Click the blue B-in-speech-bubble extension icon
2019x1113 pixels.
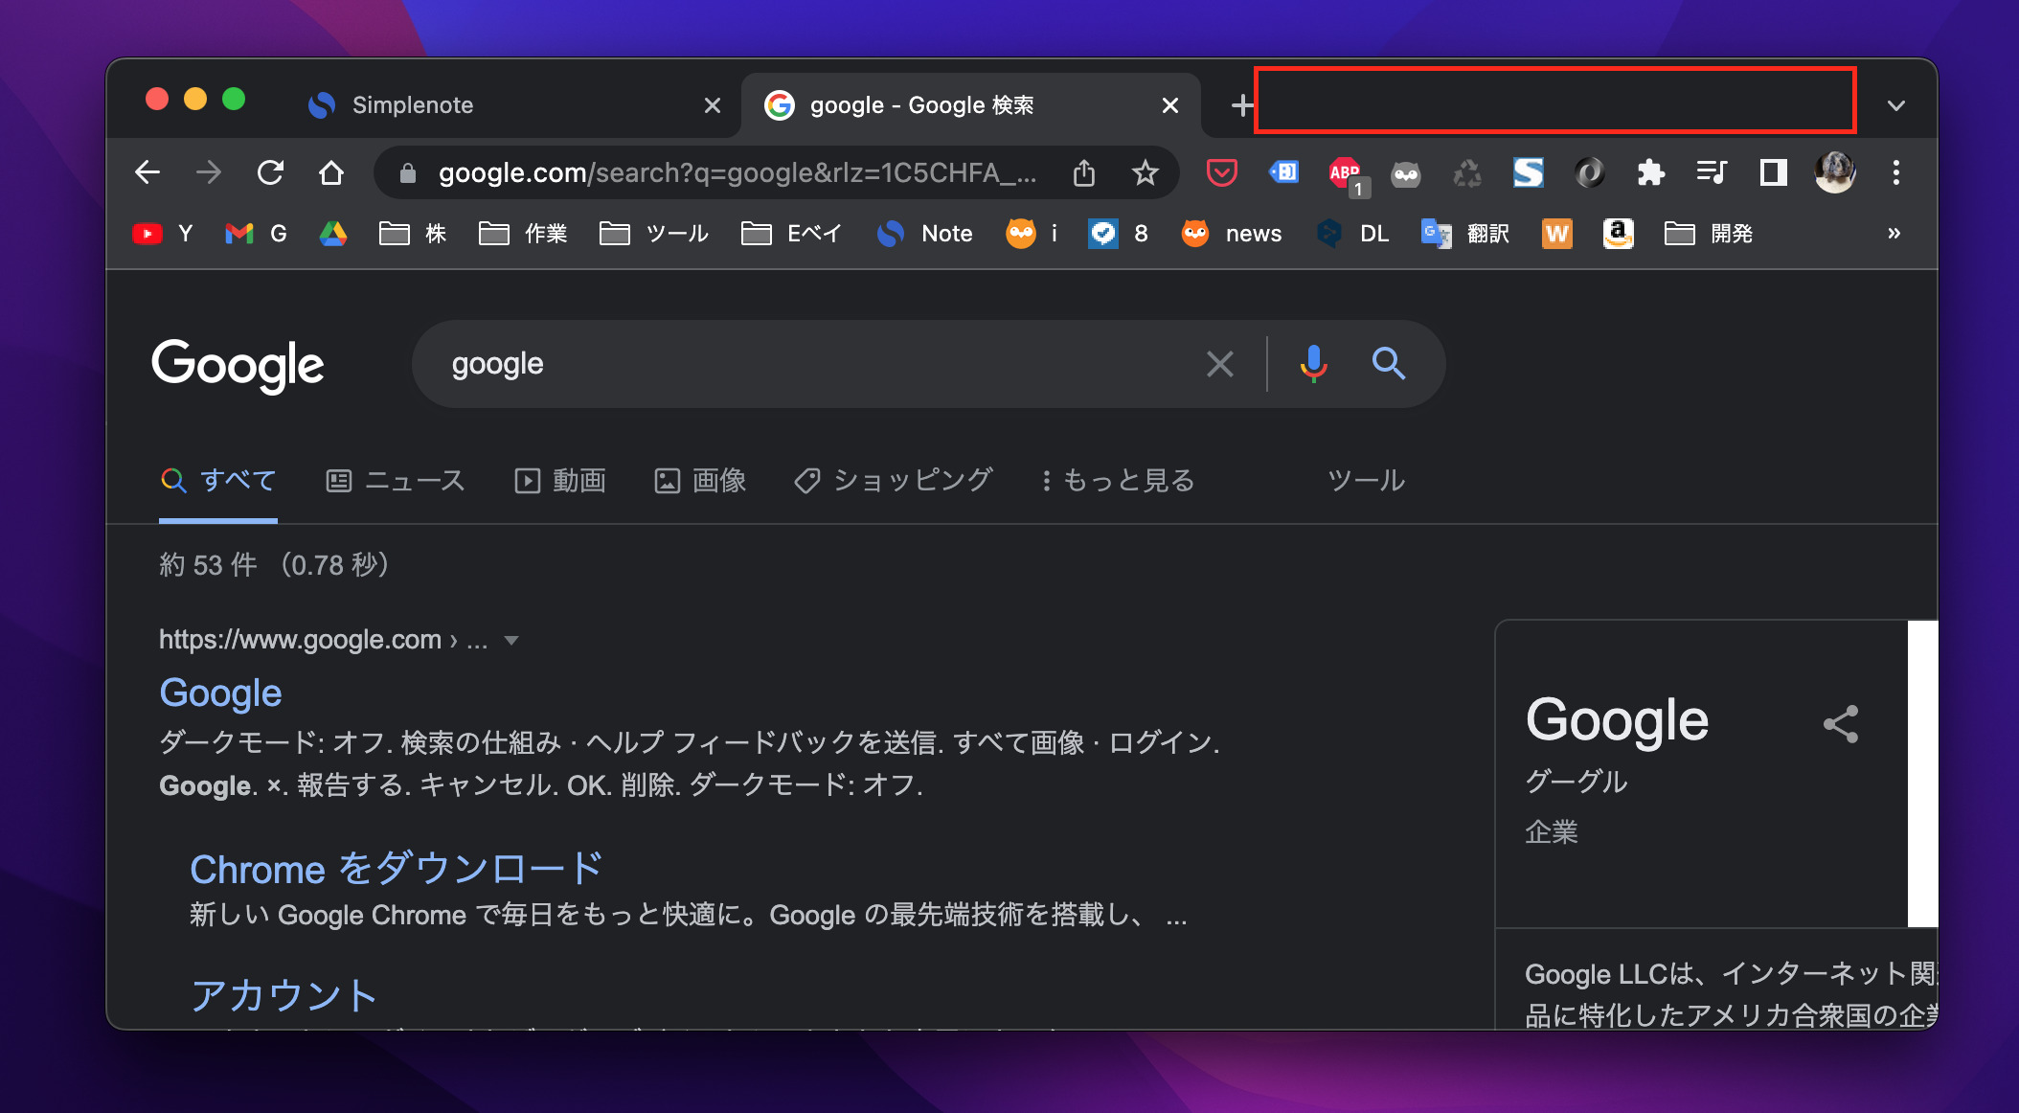pyautogui.click(x=1283, y=172)
